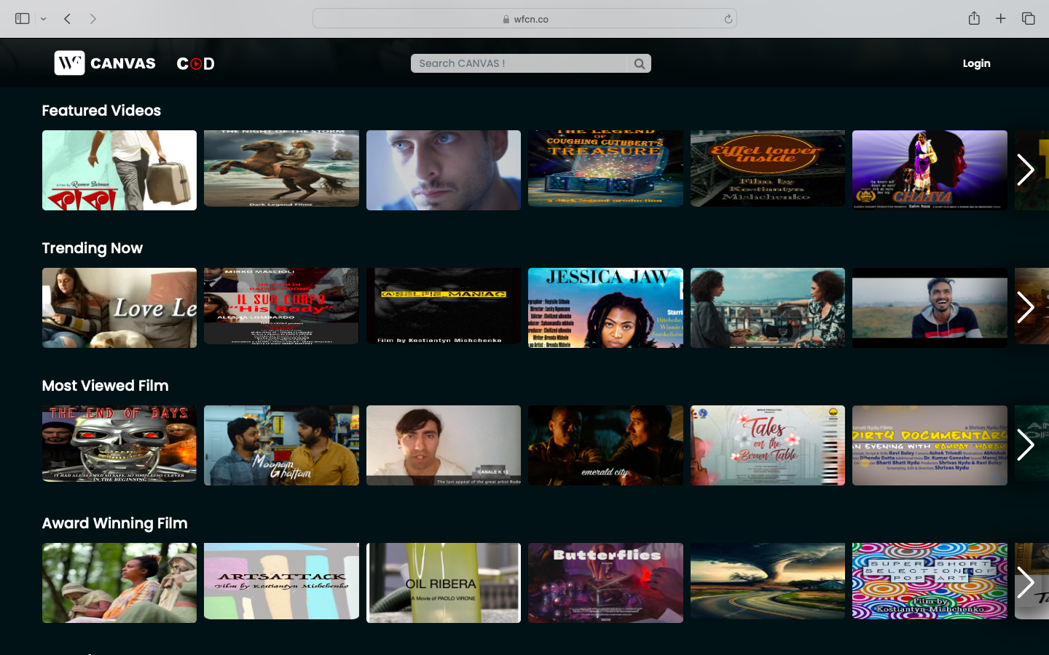
Task: Click the search magnifier icon
Action: 639,63
